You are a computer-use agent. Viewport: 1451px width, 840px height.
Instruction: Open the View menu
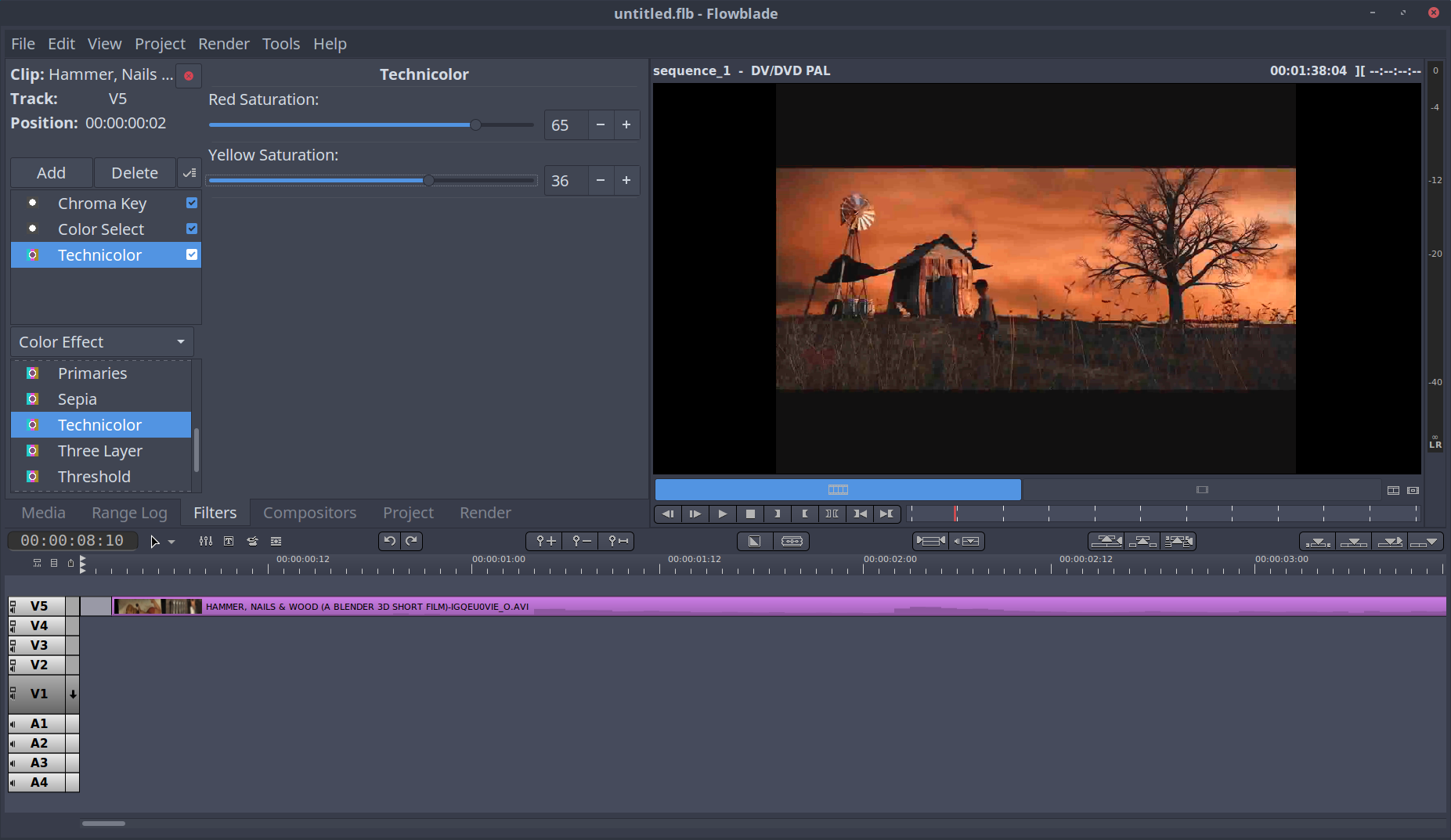click(x=104, y=44)
